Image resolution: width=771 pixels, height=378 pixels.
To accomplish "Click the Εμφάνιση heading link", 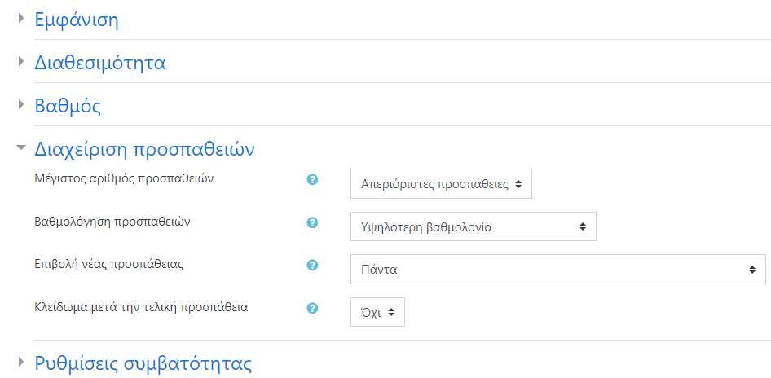I will (77, 20).
